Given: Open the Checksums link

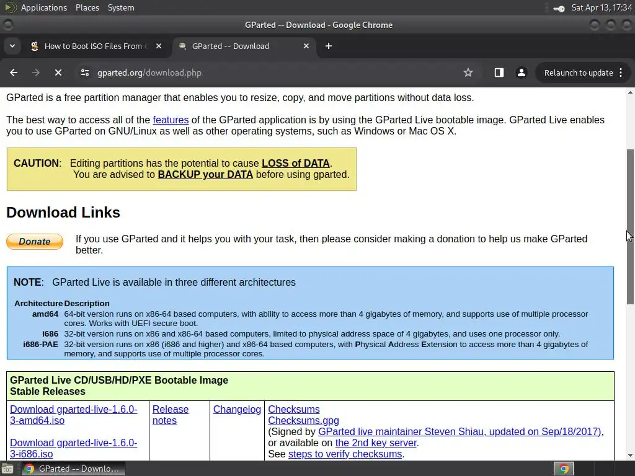Looking at the screenshot, I should point(293,409).
